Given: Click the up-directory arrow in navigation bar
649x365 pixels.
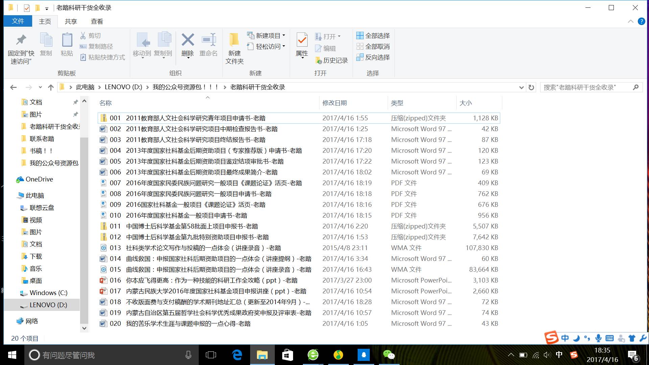Looking at the screenshot, I should pyautogui.click(x=51, y=88).
